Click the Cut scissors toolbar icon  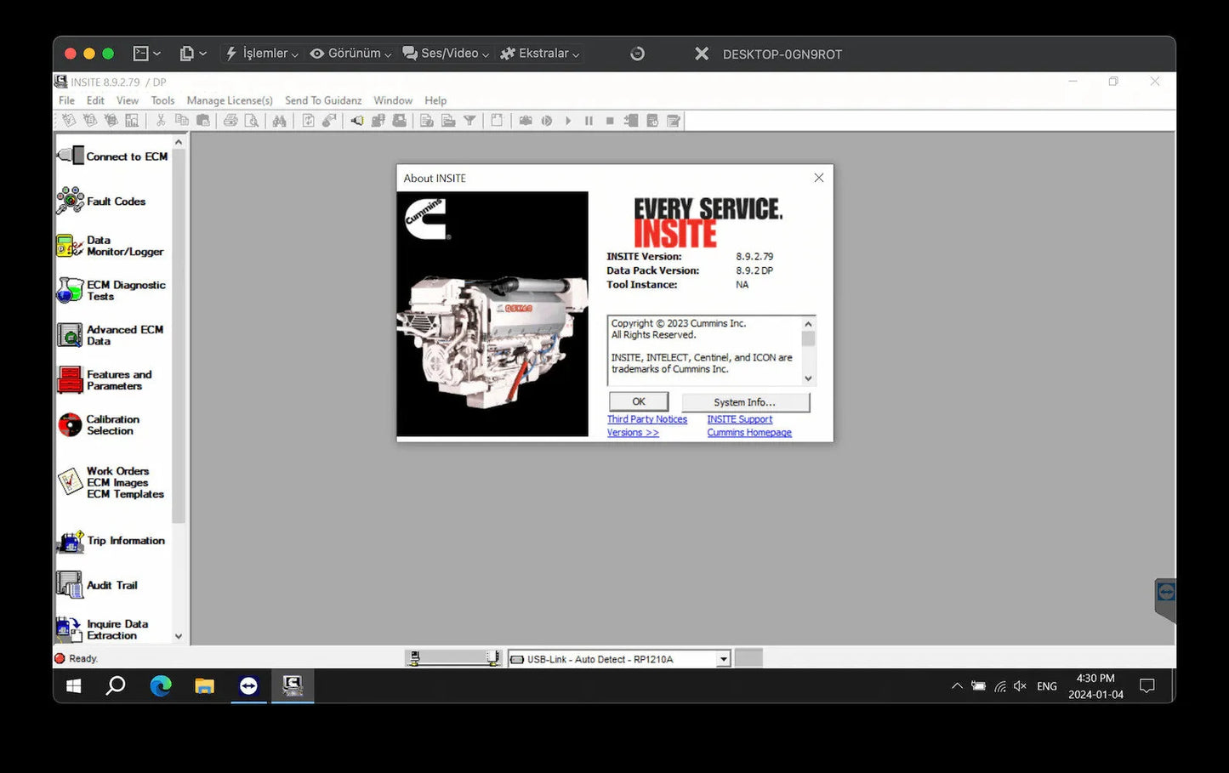click(x=160, y=121)
